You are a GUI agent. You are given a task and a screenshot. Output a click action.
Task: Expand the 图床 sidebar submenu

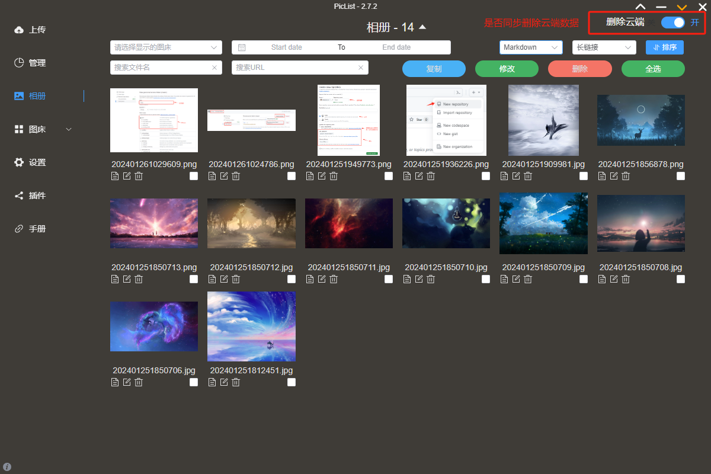tap(68, 129)
